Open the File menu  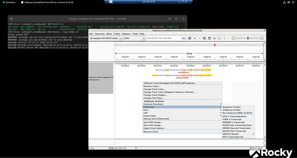91,34
